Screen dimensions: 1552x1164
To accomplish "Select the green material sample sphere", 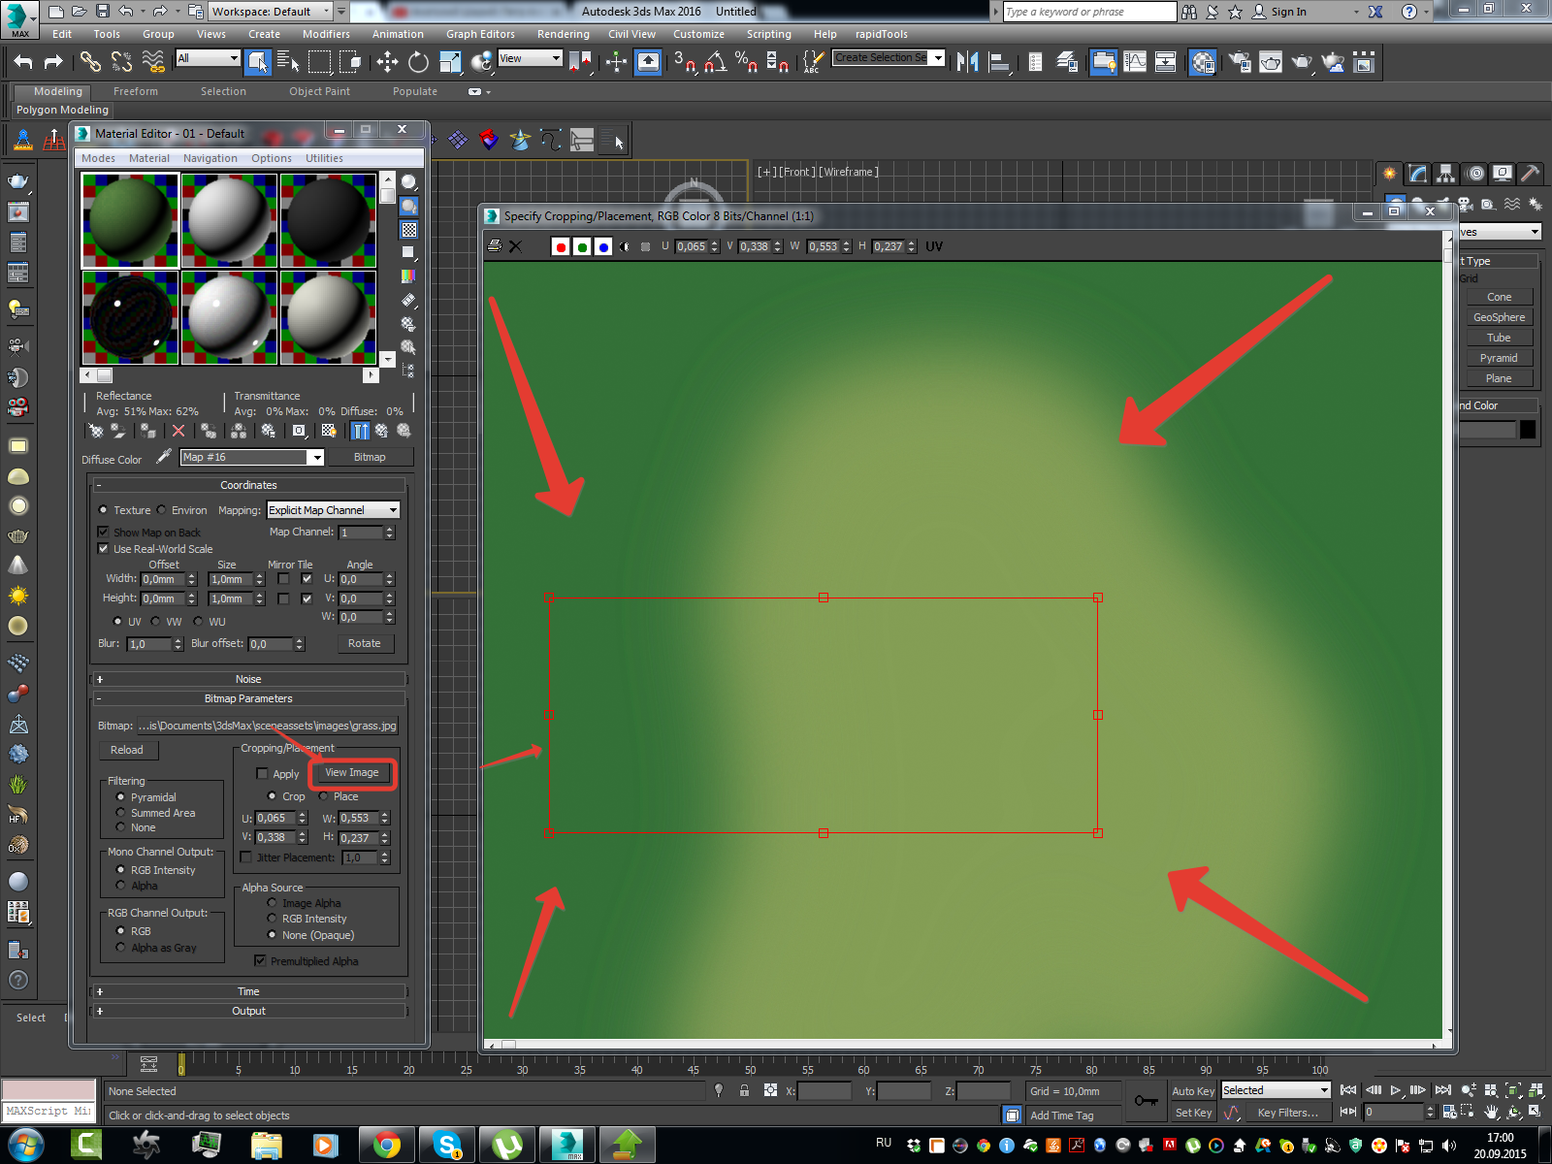I will [x=130, y=220].
